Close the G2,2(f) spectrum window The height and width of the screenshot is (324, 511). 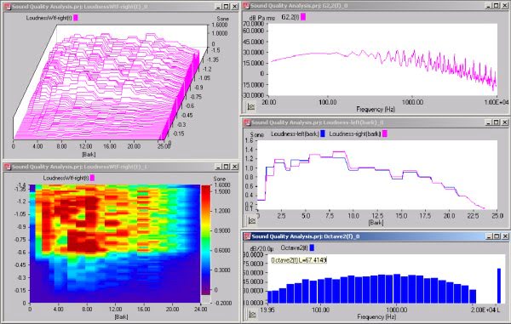point(504,6)
